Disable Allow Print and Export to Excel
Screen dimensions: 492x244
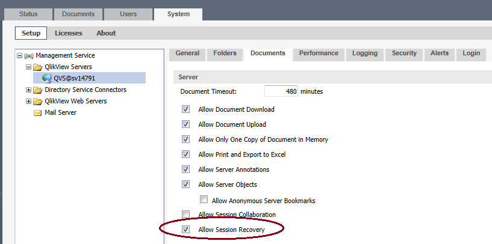(185, 154)
